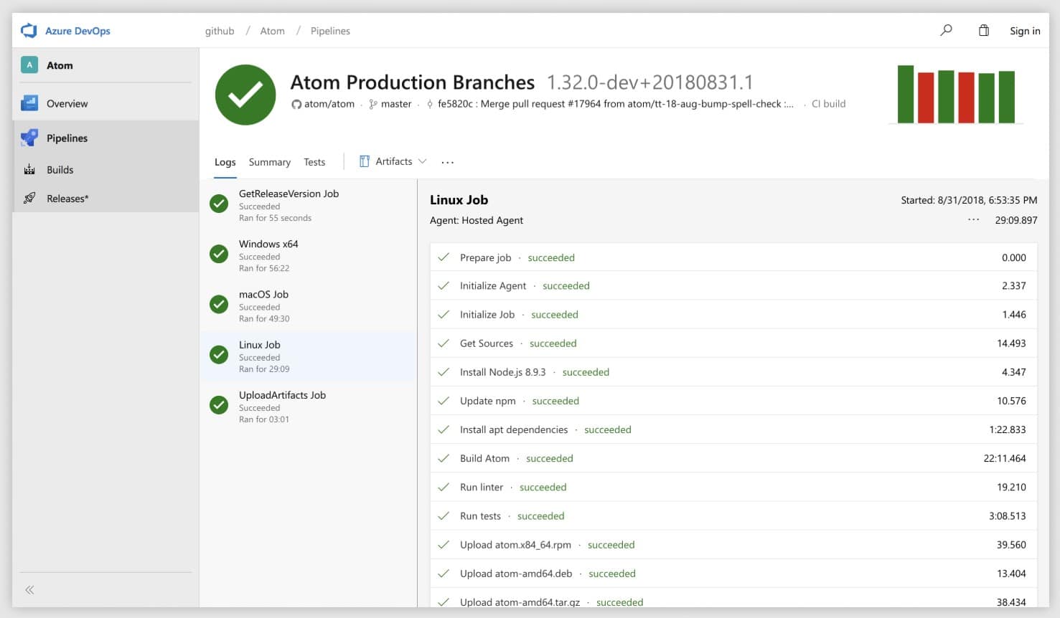
Task: Open Overview in the sidebar
Action: (105, 103)
